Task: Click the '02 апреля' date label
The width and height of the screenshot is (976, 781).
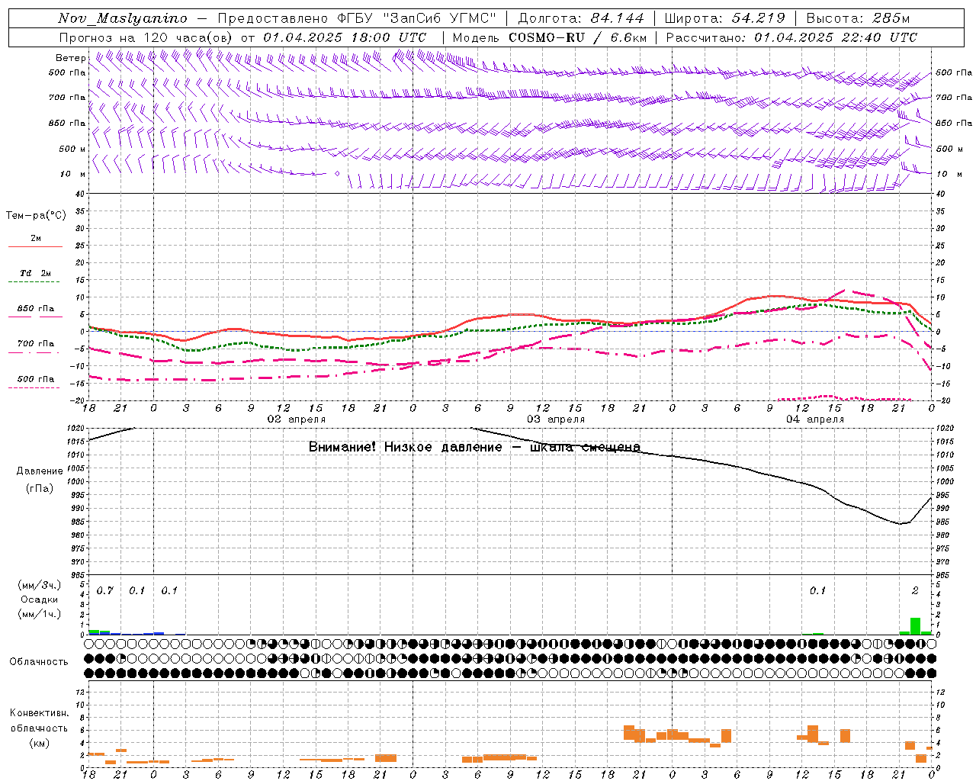Action: click(296, 419)
